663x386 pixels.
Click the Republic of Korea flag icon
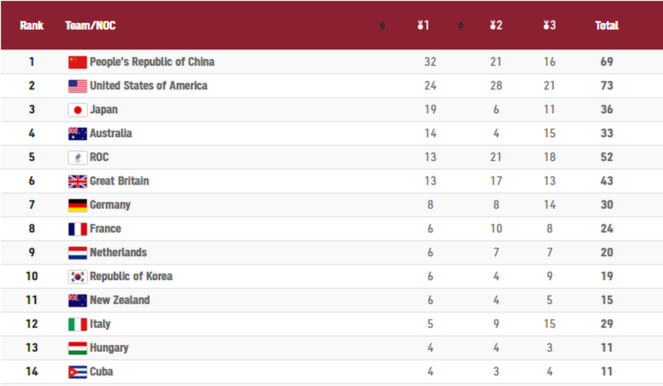point(78,276)
